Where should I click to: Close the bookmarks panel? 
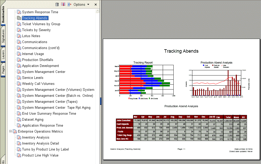96,4
